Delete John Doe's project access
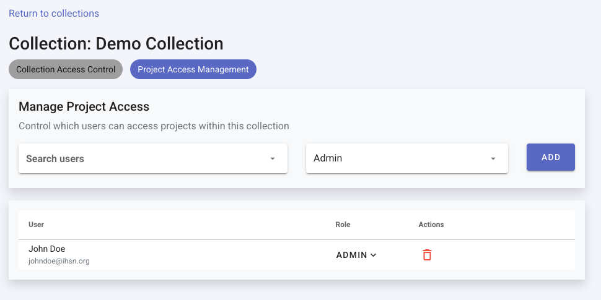The width and height of the screenshot is (601, 300). click(x=427, y=255)
